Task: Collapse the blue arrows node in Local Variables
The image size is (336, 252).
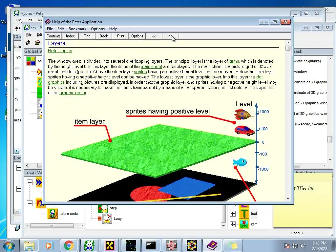Action: (30, 182)
